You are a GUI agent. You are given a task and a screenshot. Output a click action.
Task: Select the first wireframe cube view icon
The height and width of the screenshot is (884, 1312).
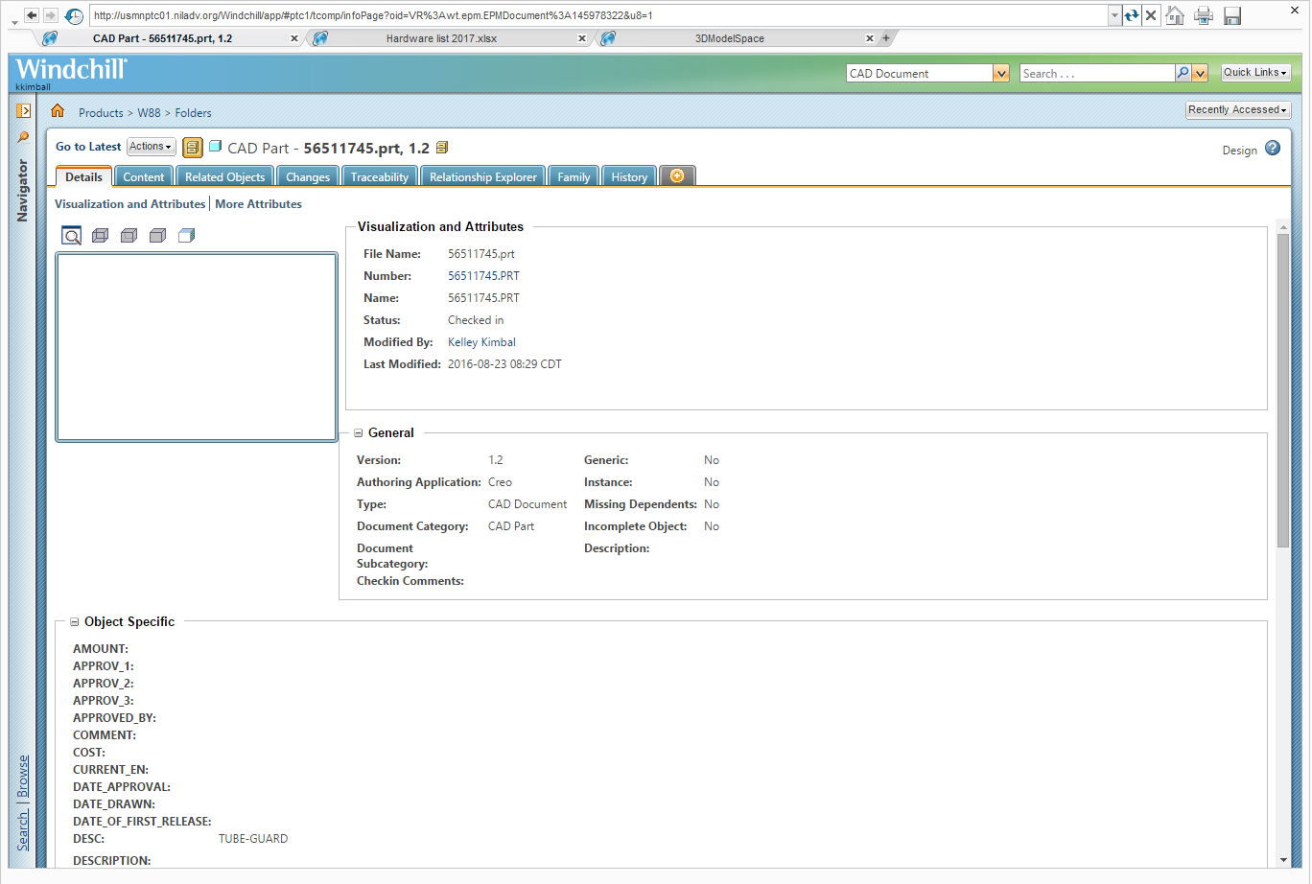100,235
